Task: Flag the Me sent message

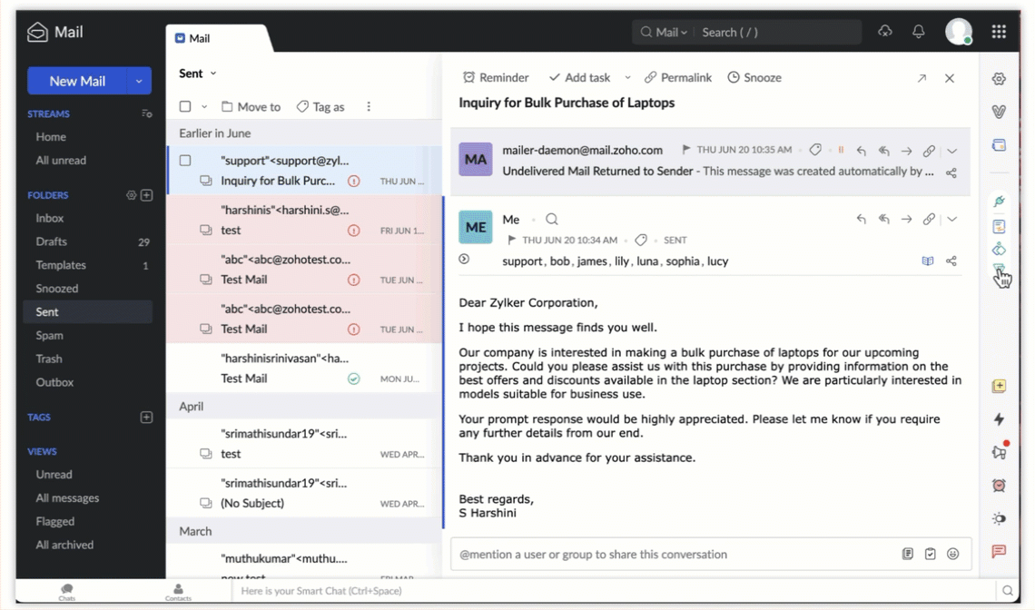Action: click(x=511, y=240)
